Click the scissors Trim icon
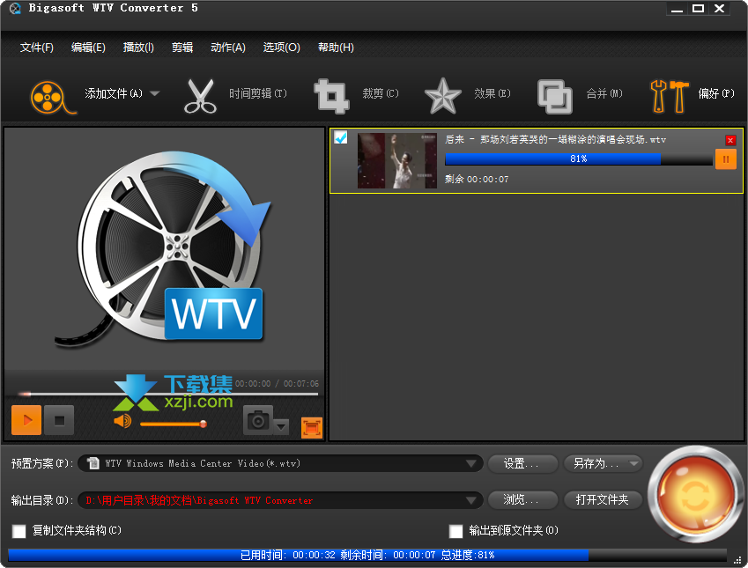The image size is (748, 568). [200, 97]
